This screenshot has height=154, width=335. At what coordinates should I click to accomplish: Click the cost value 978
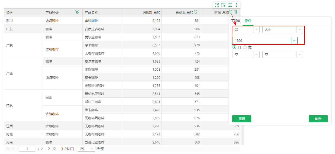click(x=181, y=45)
